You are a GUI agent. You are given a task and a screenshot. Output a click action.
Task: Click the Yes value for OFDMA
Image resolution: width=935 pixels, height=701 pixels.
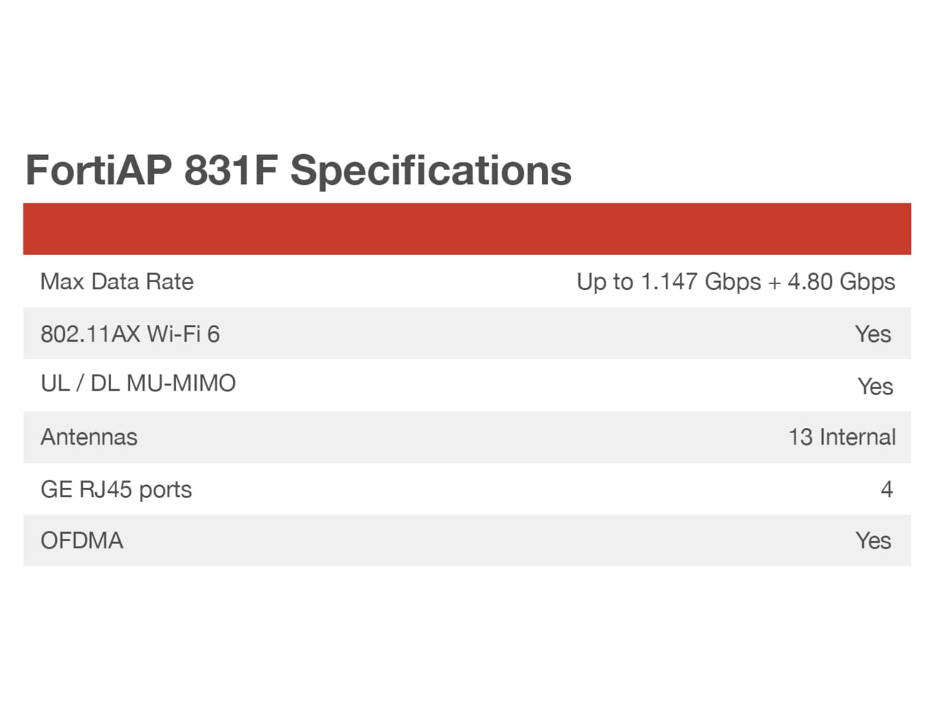click(873, 540)
